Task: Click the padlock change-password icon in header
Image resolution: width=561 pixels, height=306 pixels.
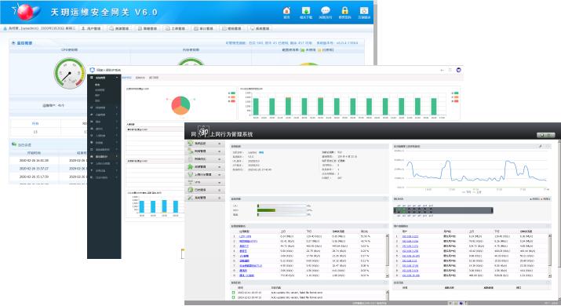Action: [x=344, y=11]
